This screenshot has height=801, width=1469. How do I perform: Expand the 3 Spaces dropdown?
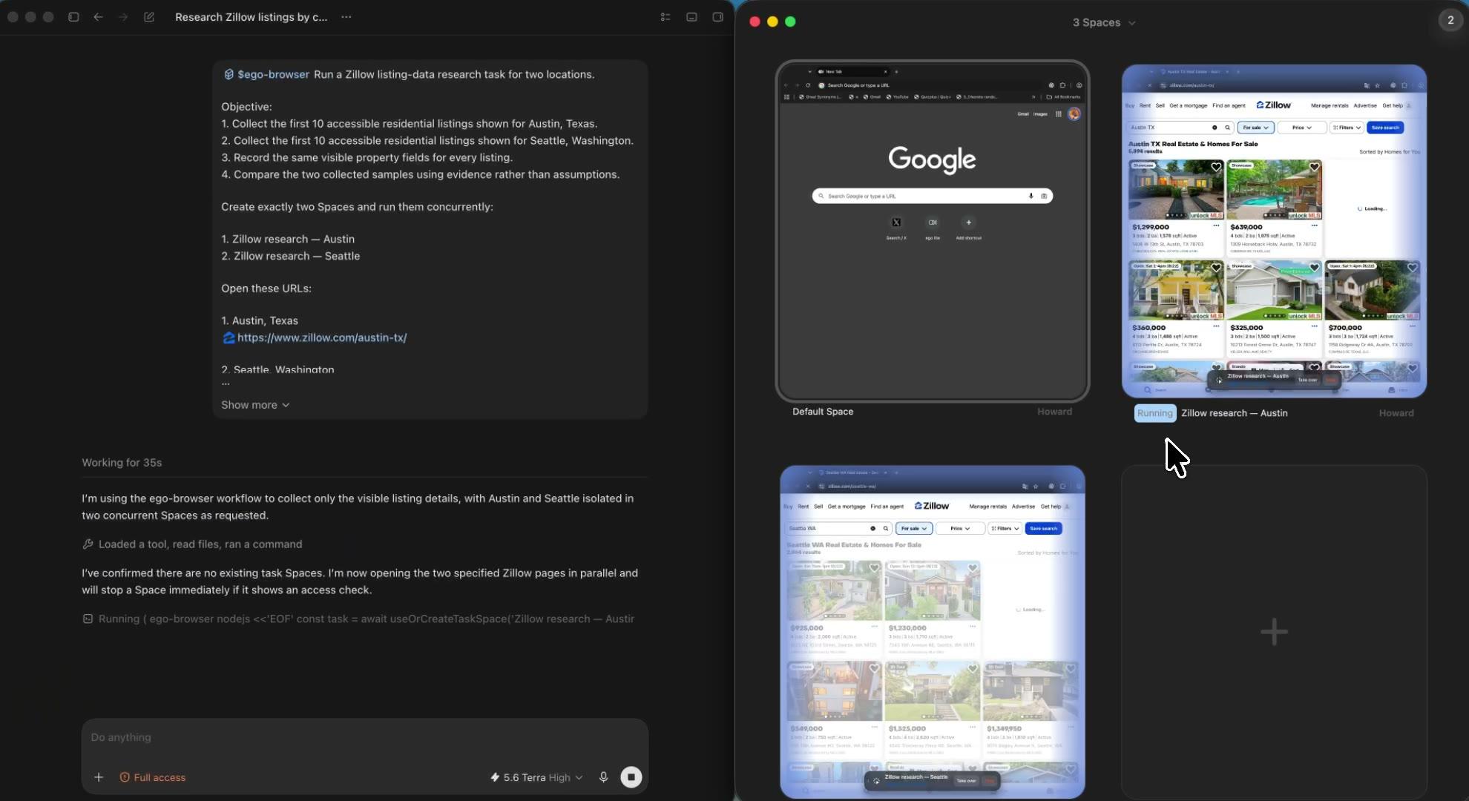click(1104, 22)
